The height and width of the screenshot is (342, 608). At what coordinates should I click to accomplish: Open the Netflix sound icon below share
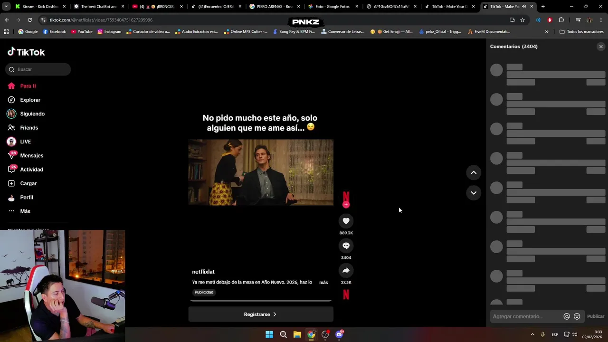tap(346, 294)
